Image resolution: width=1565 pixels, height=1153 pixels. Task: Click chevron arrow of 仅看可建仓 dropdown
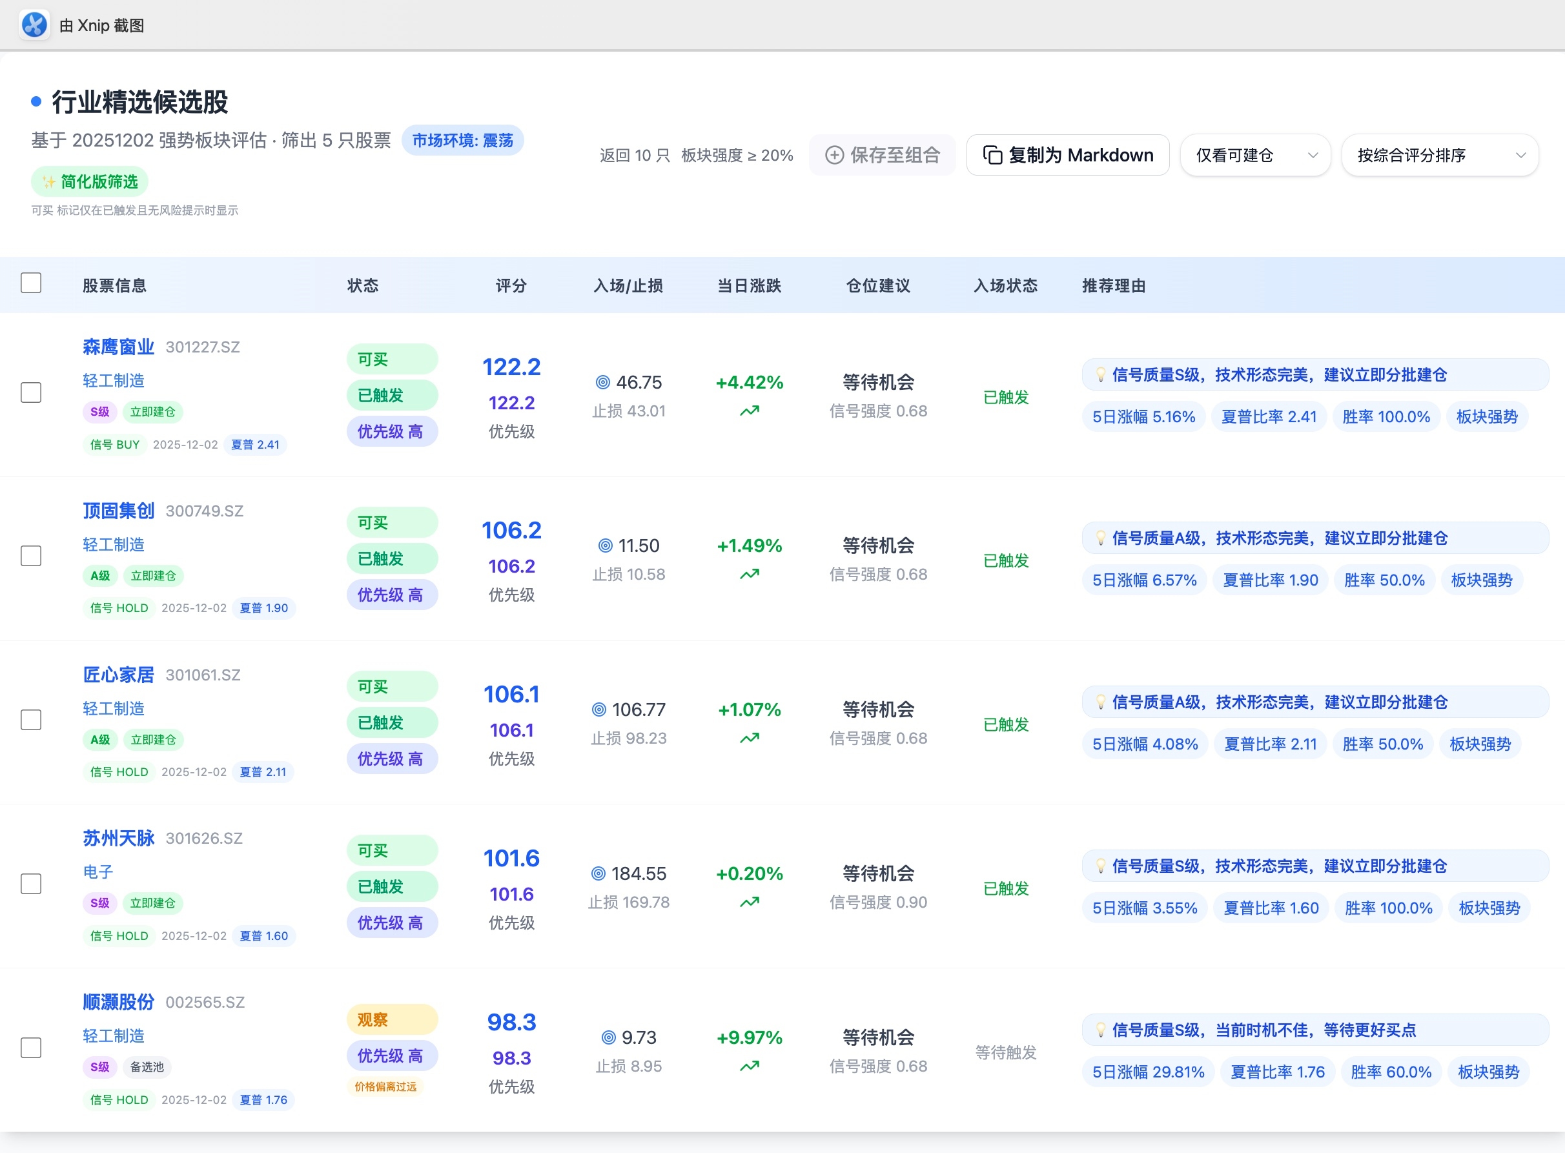coord(1313,155)
